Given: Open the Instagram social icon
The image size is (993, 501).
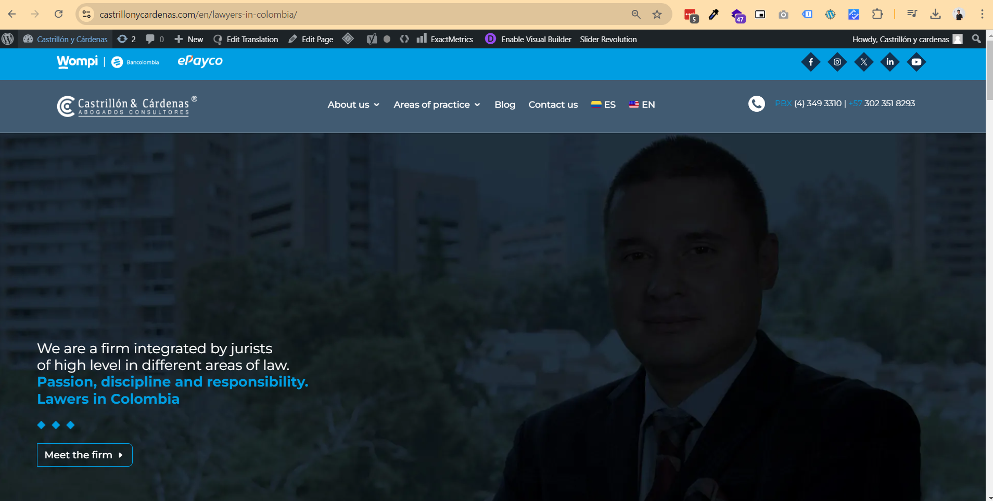Looking at the screenshot, I should pyautogui.click(x=837, y=62).
